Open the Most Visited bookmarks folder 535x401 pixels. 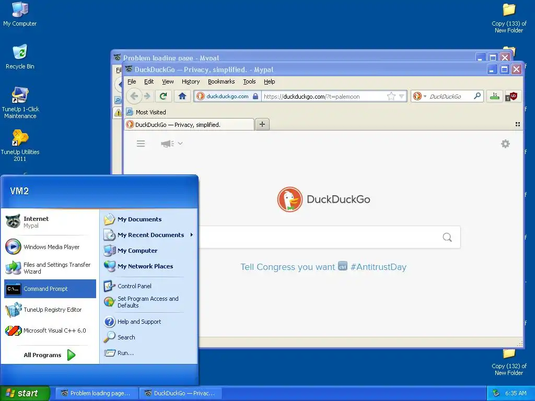(x=146, y=112)
